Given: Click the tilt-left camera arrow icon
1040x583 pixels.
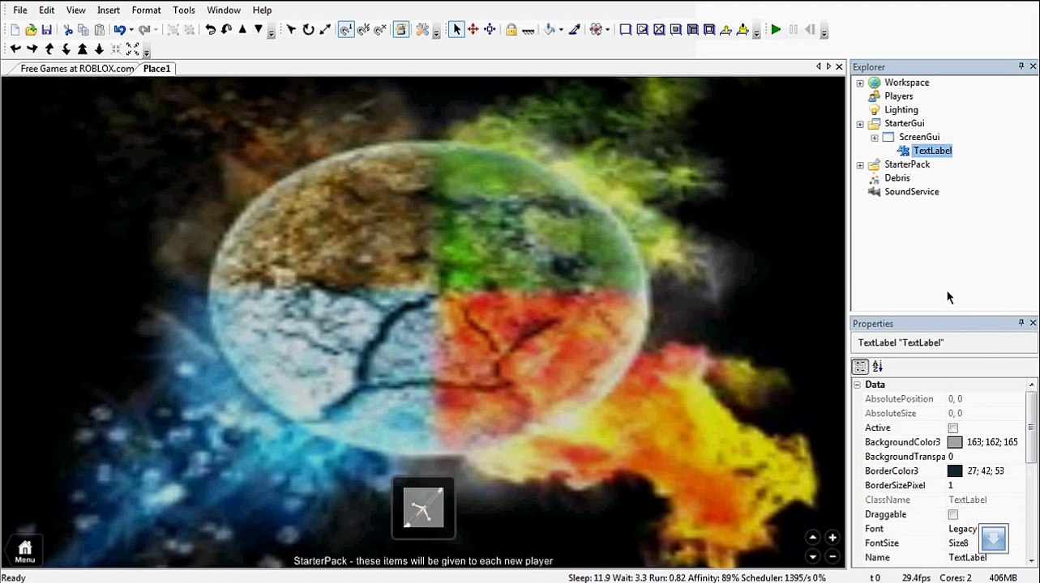Looking at the screenshot, I should [x=15, y=49].
